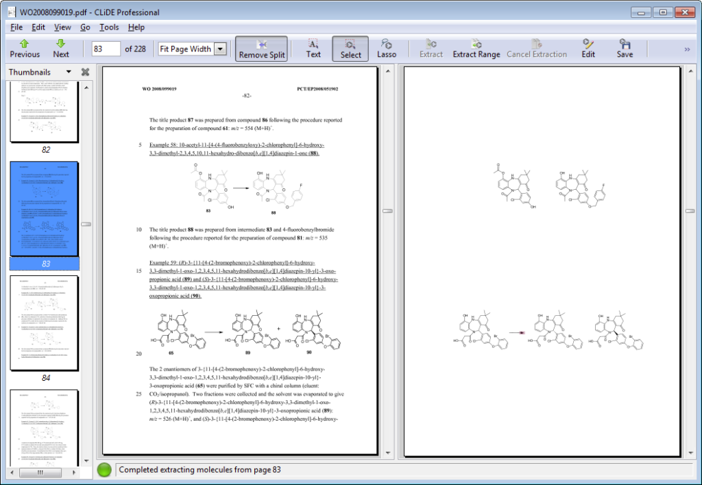Screen dimensions: 702x485
Task: Open the Edit molecule tool
Action: (588, 48)
